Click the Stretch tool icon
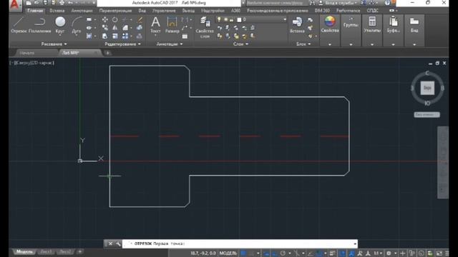Image resolution: width=458 pixels, height=257 pixels. point(105,36)
